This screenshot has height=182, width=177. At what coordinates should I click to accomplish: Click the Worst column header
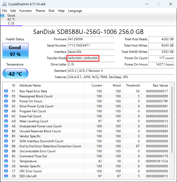[x=113, y=85]
